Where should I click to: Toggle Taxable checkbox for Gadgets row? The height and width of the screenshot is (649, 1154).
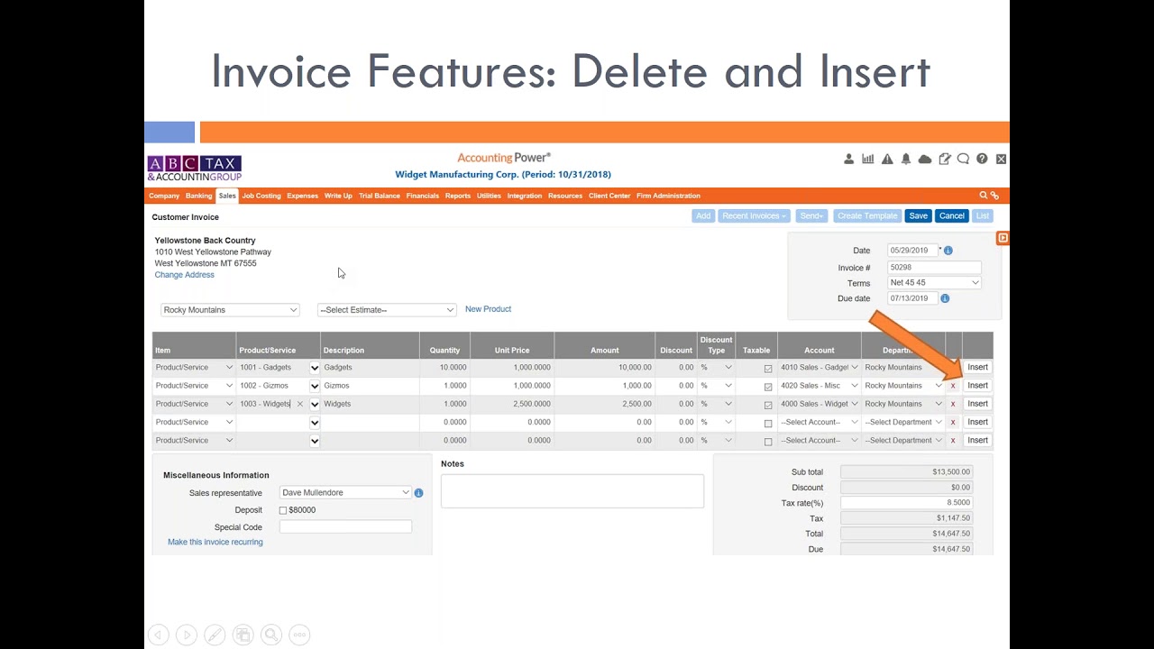[768, 368]
